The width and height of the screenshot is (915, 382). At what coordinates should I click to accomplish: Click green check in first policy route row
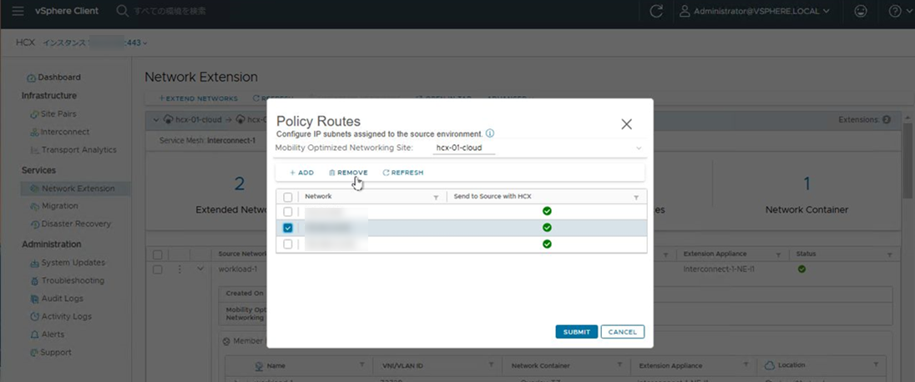pyautogui.click(x=547, y=211)
